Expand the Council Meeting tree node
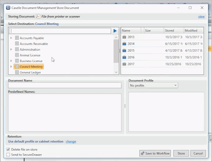The height and width of the screenshot is (162, 212). click(x=11, y=67)
